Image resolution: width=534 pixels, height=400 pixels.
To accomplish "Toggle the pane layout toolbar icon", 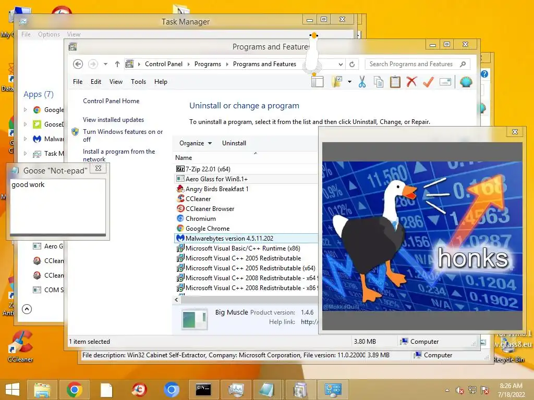I will pyautogui.click(x=318, y=82).
